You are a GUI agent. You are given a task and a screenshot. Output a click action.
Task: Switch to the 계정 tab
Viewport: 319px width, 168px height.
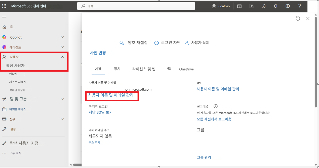tap(98, 69)
